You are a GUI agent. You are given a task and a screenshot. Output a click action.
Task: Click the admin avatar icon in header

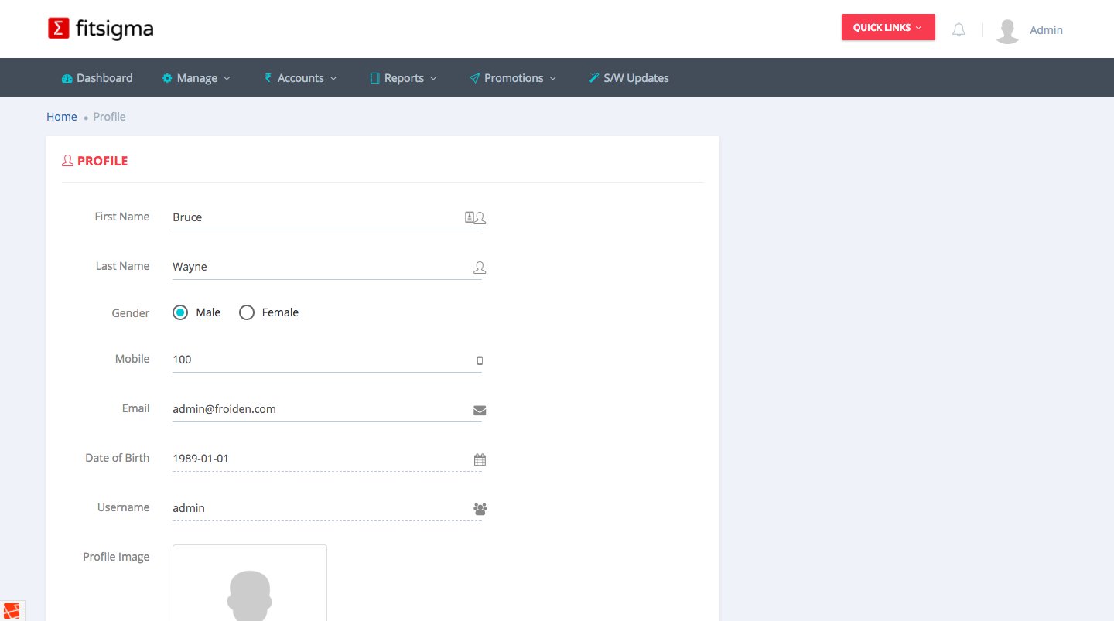(1007, 30)
